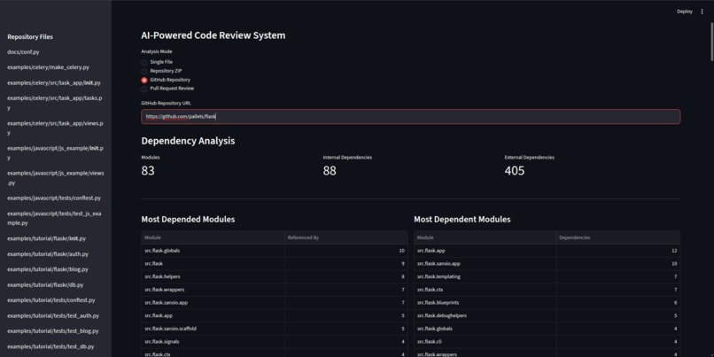Click the Modules metric value 83
This screenshot has height=357, width=714.
[x=148, y=171]
